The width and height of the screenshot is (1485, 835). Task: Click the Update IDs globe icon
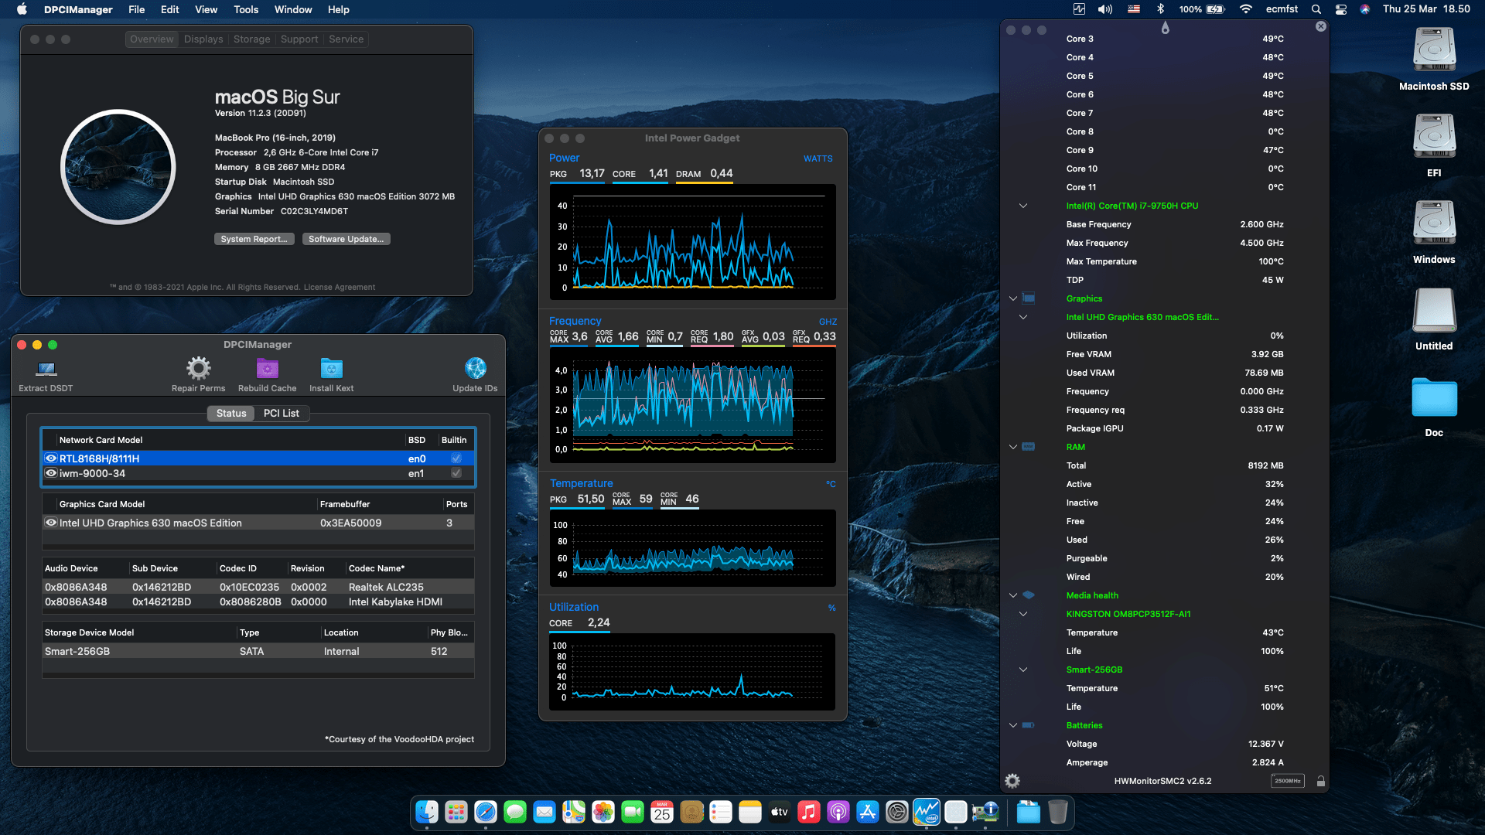(476, 368)
